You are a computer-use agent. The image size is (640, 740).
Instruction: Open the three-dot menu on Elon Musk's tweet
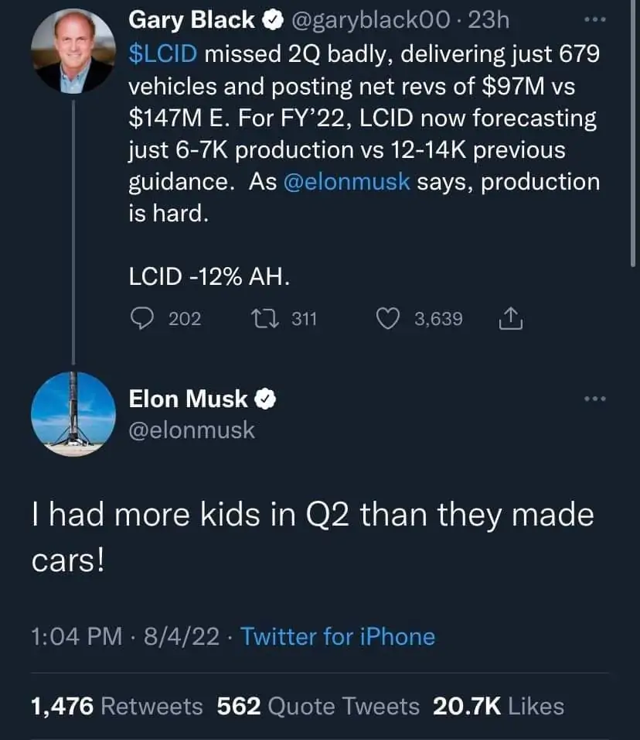595,399
